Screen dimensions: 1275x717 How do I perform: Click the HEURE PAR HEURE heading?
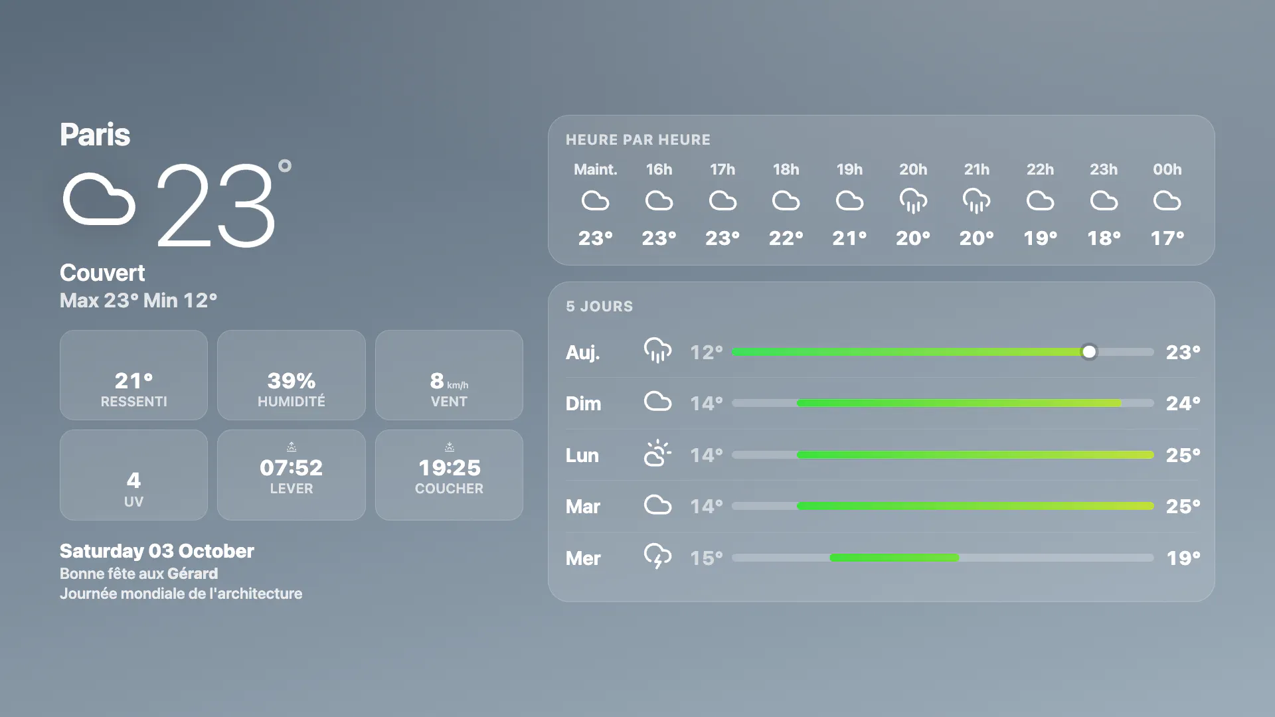point(638,140)
